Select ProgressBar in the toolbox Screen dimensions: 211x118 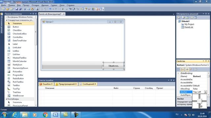pos(19,75)
